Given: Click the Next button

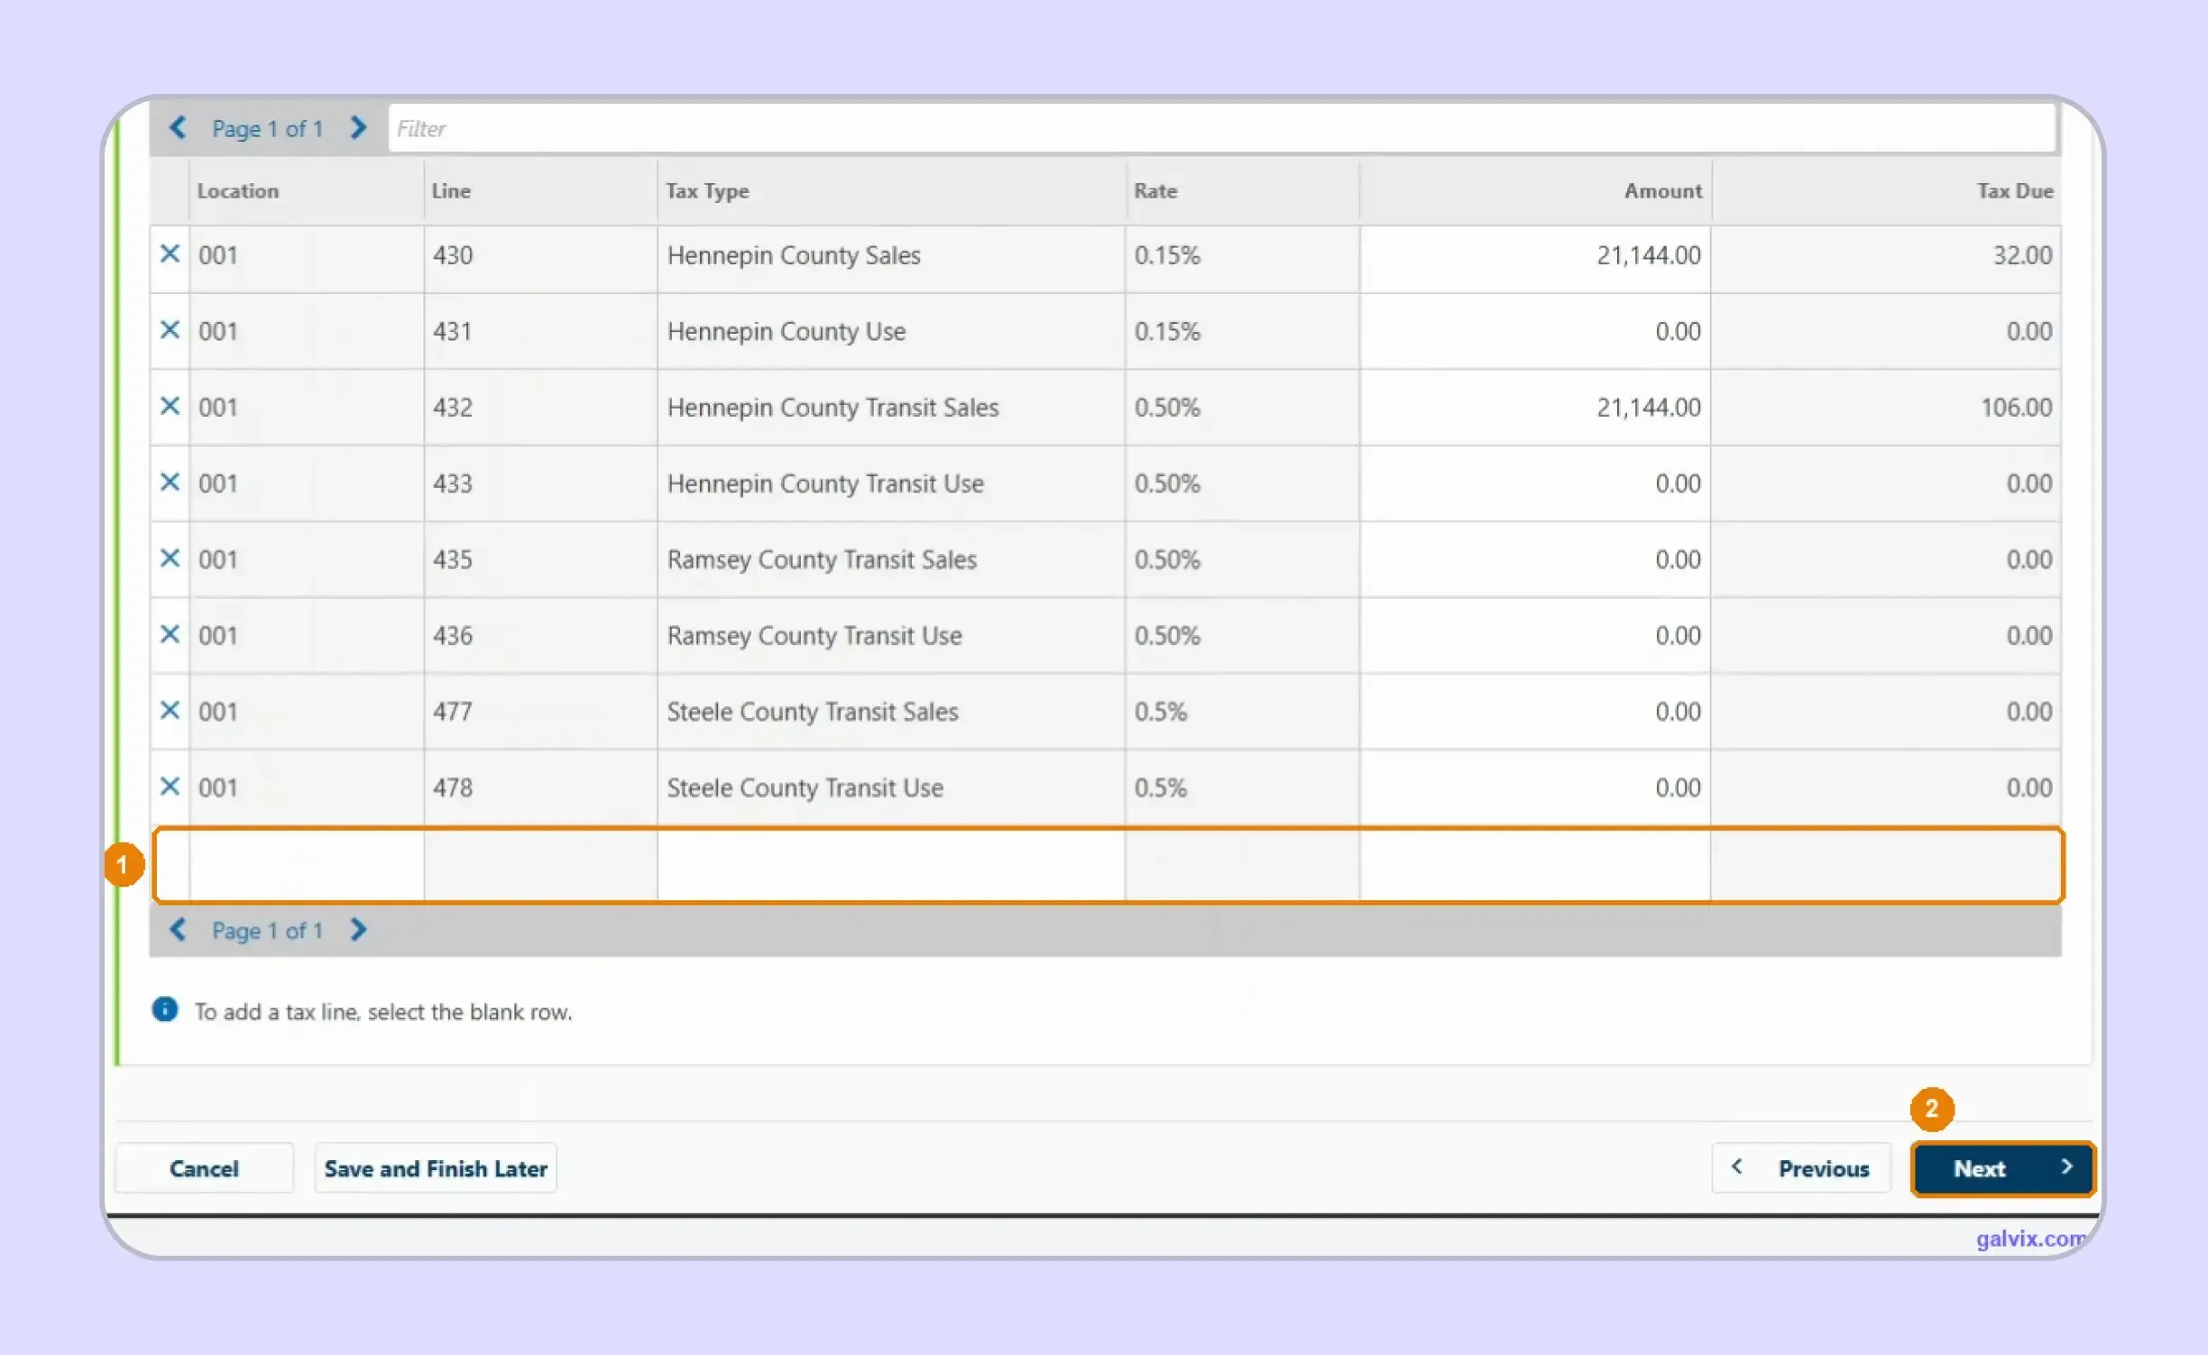Looking at the screenshot, I should pyautogui.click(x=2002, y=1168).
